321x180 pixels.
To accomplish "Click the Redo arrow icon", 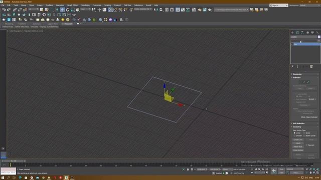I will tap(9, 9).
